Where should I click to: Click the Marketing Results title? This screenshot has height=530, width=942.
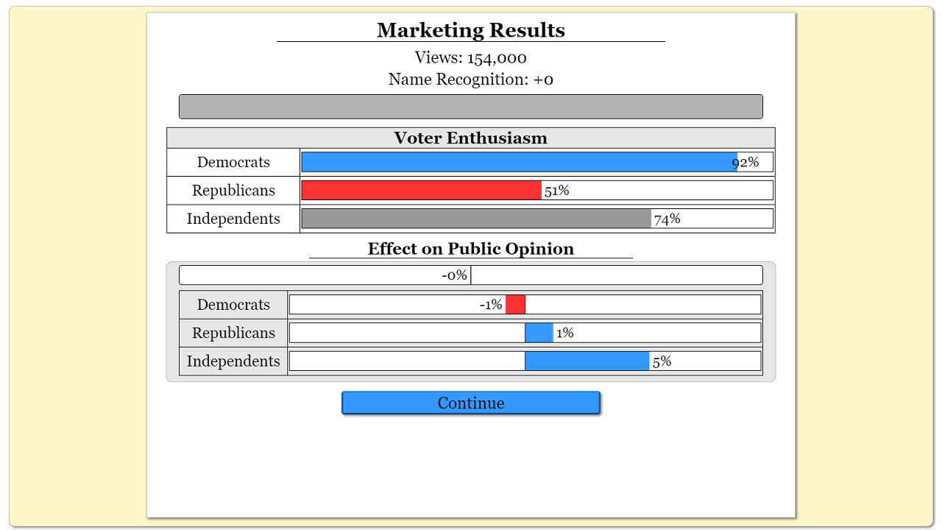click(x=471, y=30)
